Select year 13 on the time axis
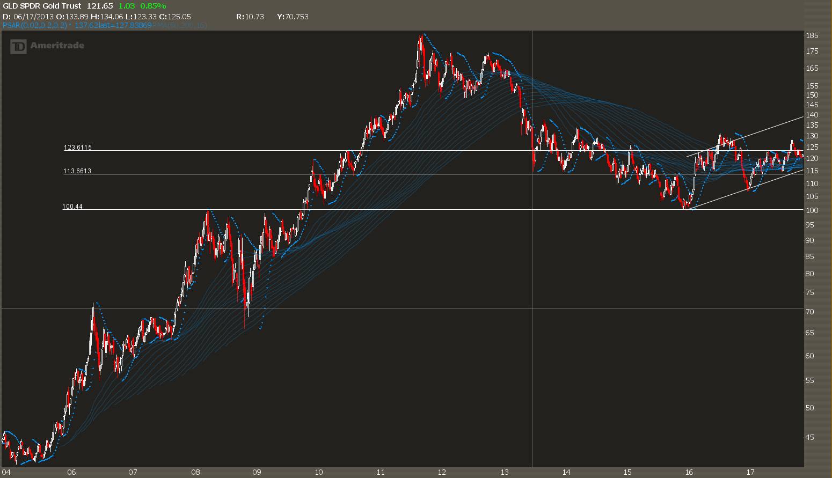This screenshot has height=478, width=832. (x=504, y=473)
